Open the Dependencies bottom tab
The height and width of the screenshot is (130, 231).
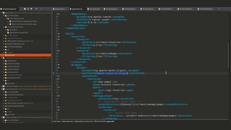coord(67,121)
